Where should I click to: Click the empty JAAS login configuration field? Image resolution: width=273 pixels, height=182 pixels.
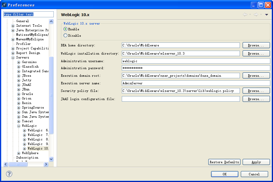click(x=181, y=99)
